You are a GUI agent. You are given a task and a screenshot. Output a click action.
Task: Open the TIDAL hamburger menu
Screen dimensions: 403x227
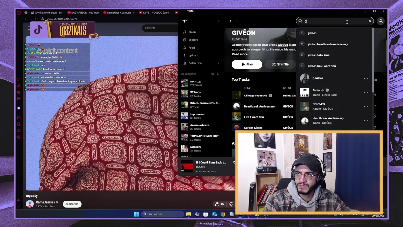tap(182, 11)
